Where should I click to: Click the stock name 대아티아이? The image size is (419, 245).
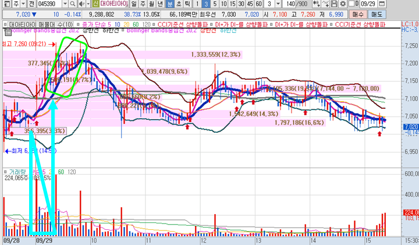114,3
